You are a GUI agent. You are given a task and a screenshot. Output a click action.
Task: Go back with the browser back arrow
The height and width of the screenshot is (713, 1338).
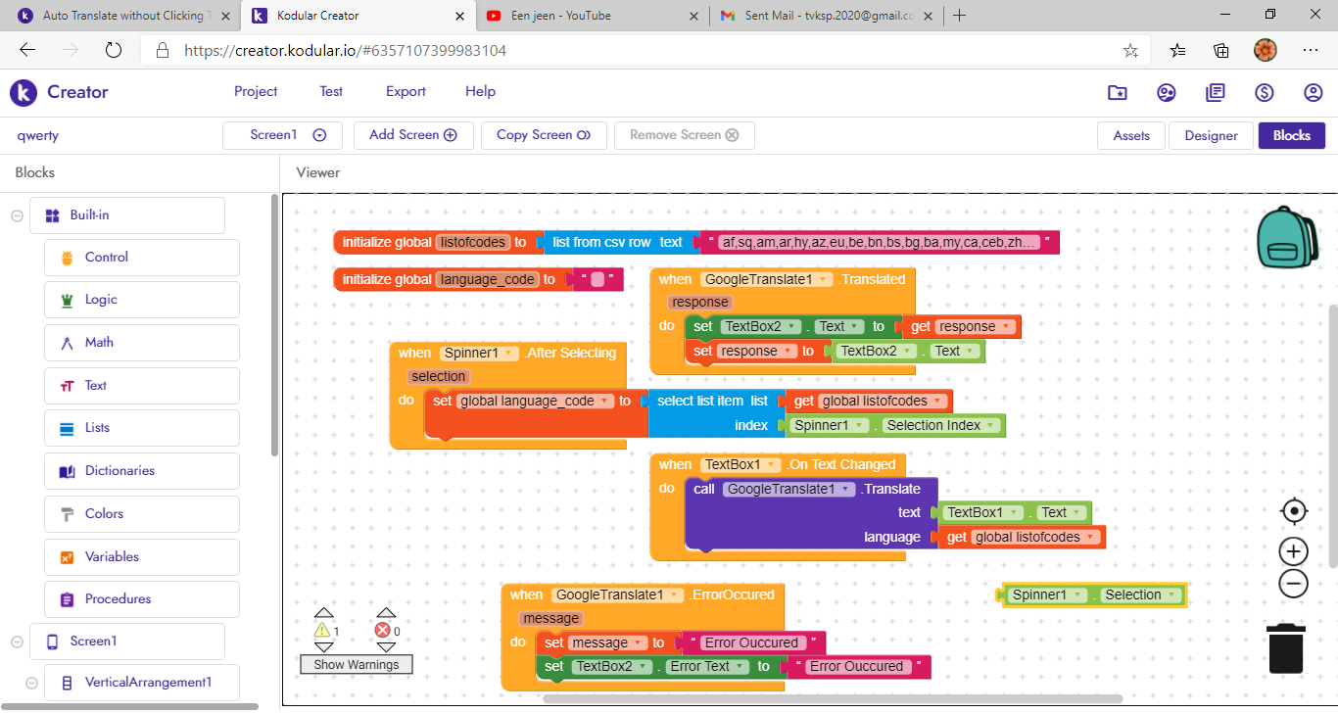click(27, 50)
